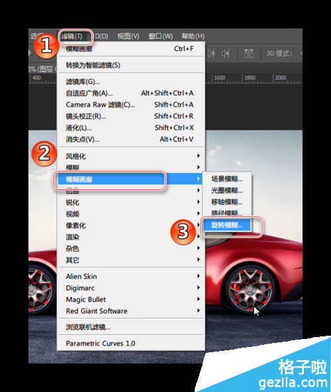Image resolution: width=331 pixels, height=392 pixels.
Task: Expand the 锐化 submenu
Action: click(x=130, y=202)
